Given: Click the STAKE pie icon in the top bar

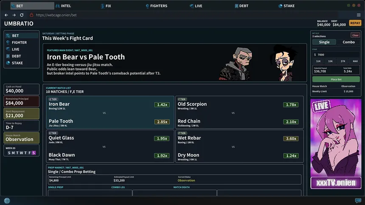Looking at the screenshot, I should click(280, 6).
